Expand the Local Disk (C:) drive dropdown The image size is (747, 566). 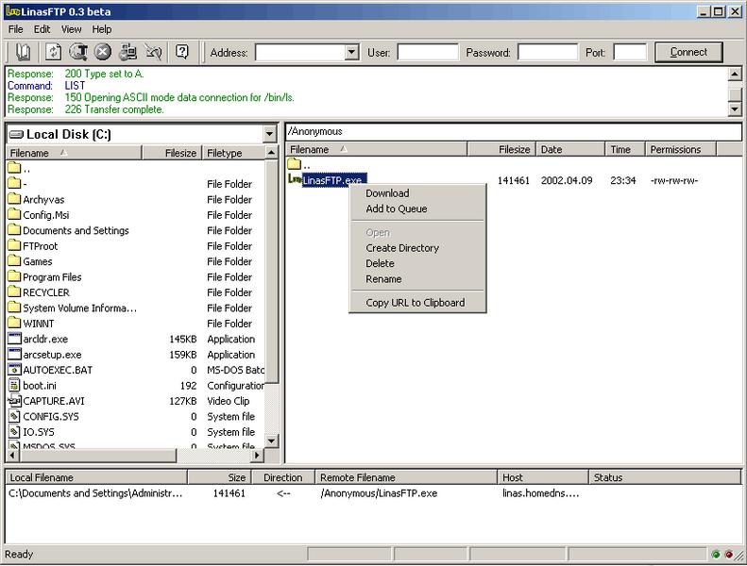pos(269,135)
